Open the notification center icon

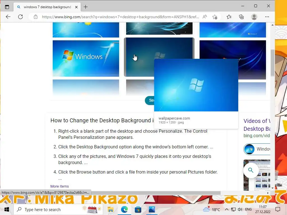point(278,209)
